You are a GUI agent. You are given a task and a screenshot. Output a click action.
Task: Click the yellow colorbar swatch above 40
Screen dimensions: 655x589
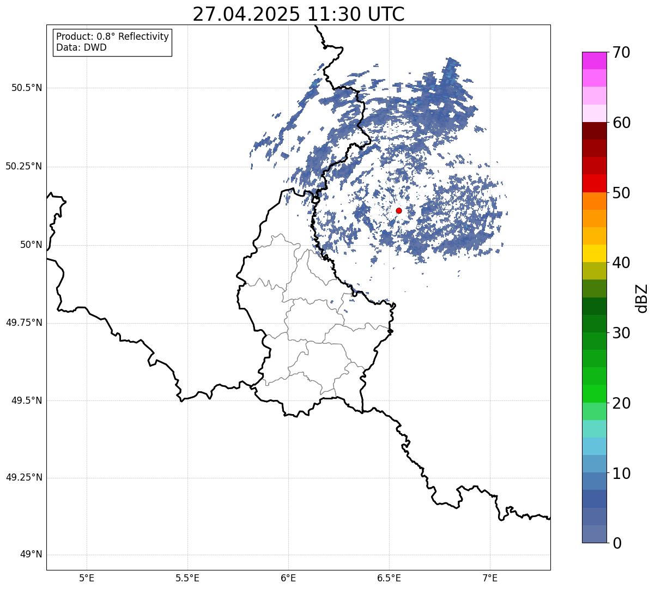594,253
